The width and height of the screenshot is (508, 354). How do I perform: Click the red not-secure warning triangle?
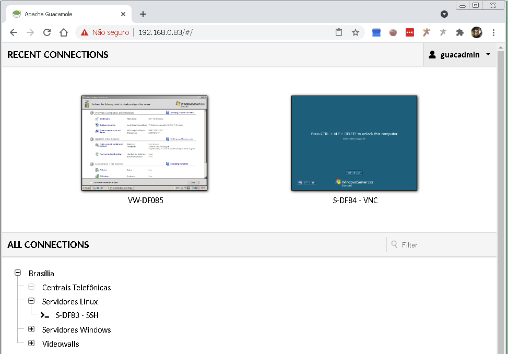click(85, 32)
